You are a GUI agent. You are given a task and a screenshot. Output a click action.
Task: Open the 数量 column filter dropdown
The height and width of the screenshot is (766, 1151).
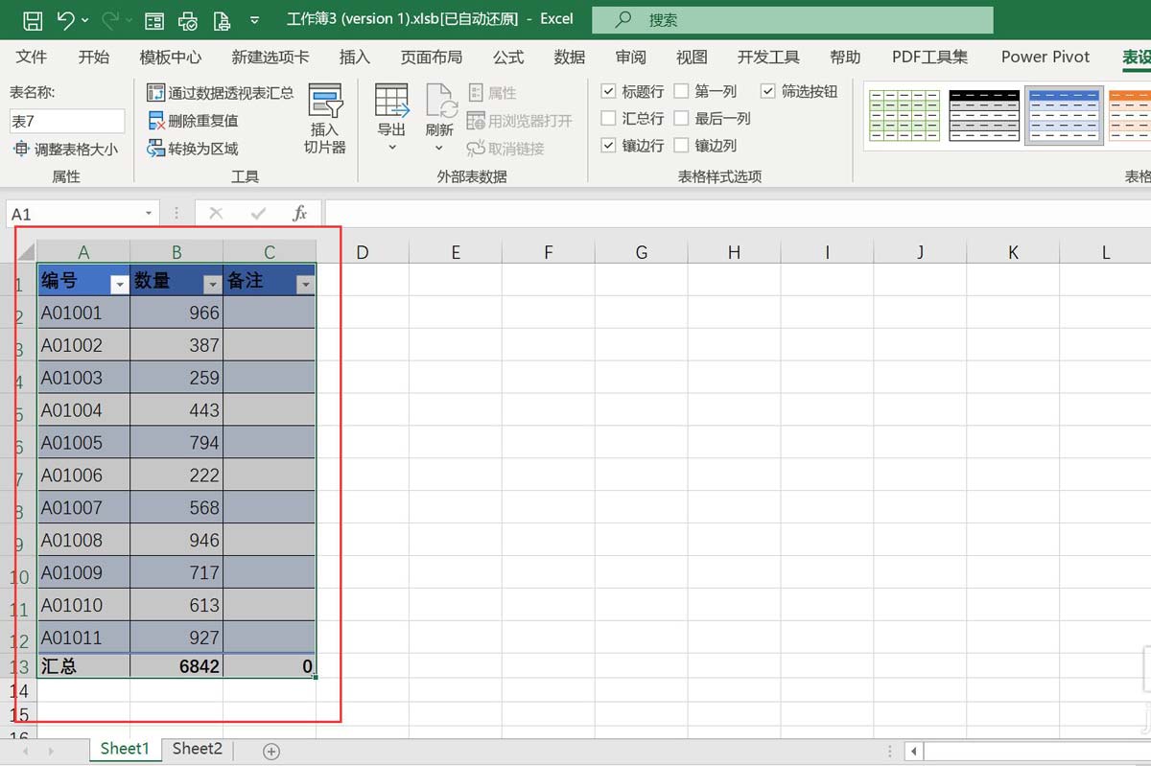(x=211, y=284)
